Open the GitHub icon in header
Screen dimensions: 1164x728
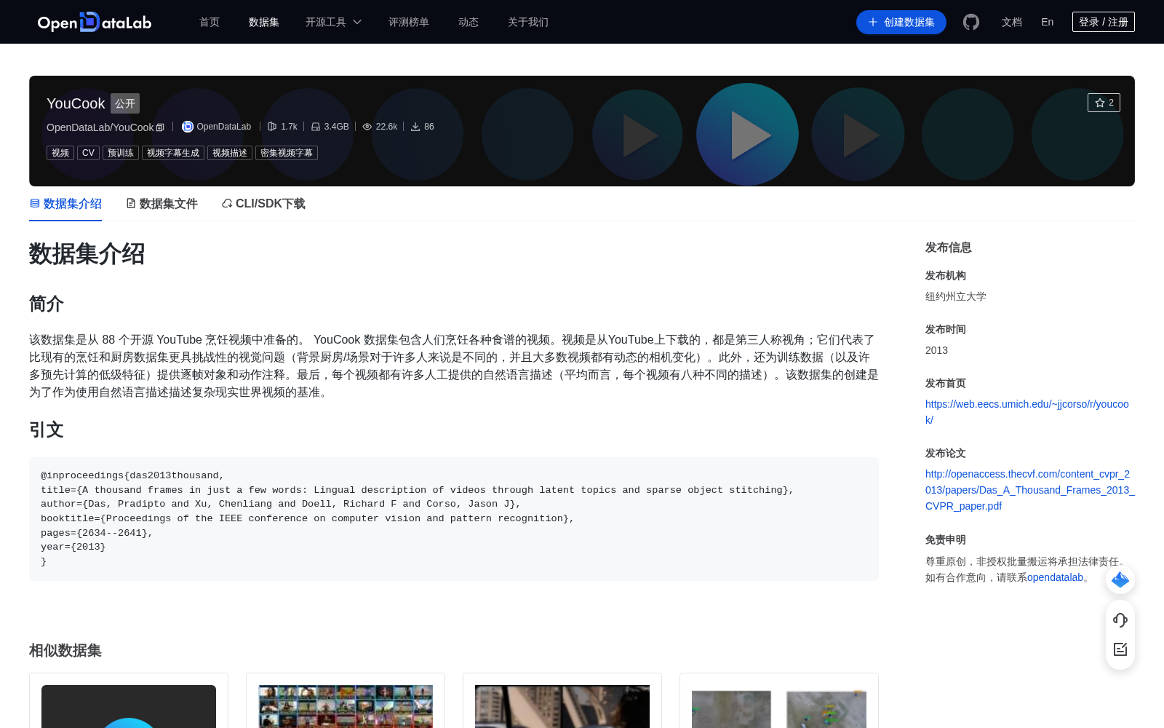click(971, 22)
